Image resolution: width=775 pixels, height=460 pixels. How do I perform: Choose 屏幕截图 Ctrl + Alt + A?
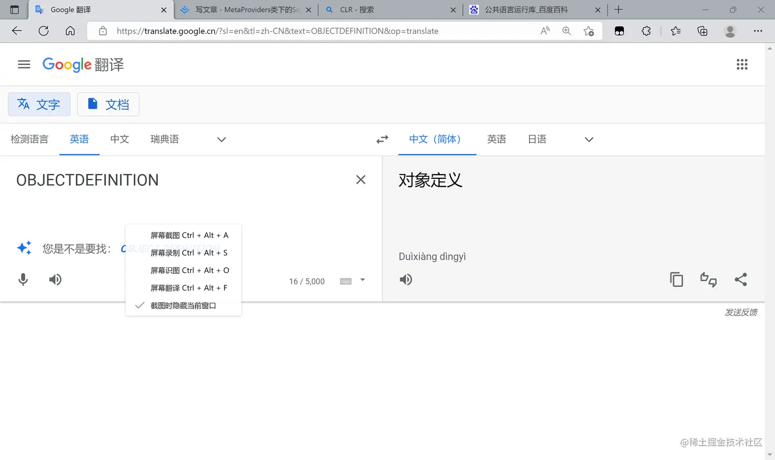pos(183,236)
